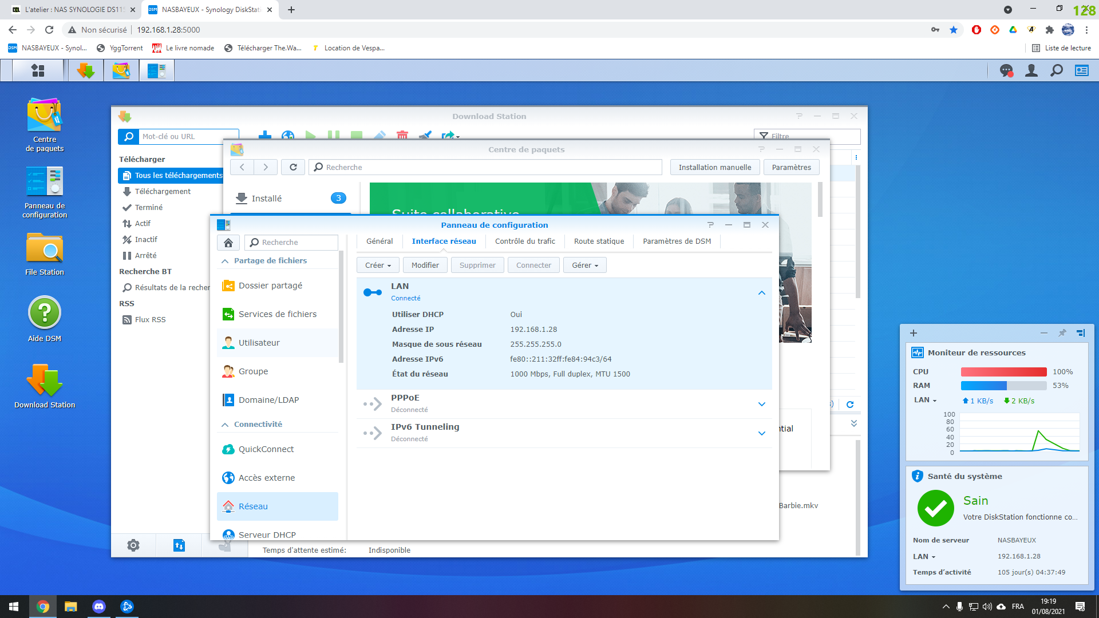Collapse the Connectivité section
The width and height of the screenshot is (1099, 618).
point(225,425)
